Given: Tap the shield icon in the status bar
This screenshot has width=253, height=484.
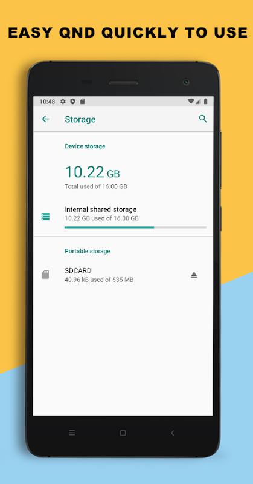Looking at the screenshot, I should (72, 101).
